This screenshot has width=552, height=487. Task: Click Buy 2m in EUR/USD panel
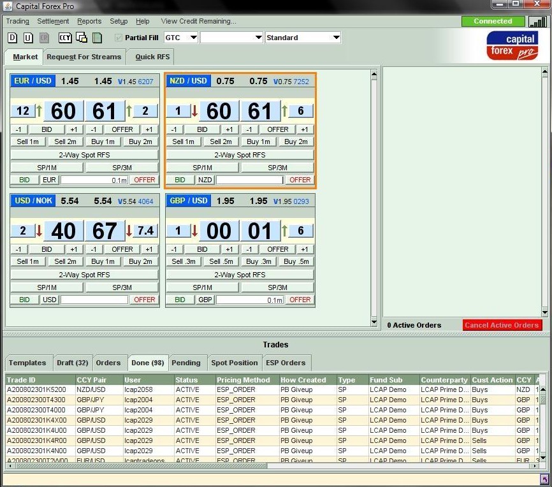[140, 142]
